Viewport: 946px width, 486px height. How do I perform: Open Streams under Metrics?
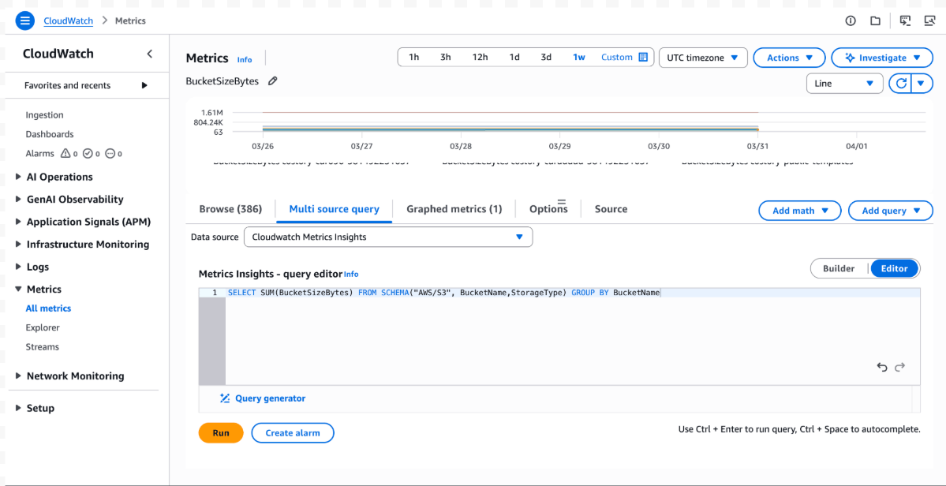click(43, 346)
